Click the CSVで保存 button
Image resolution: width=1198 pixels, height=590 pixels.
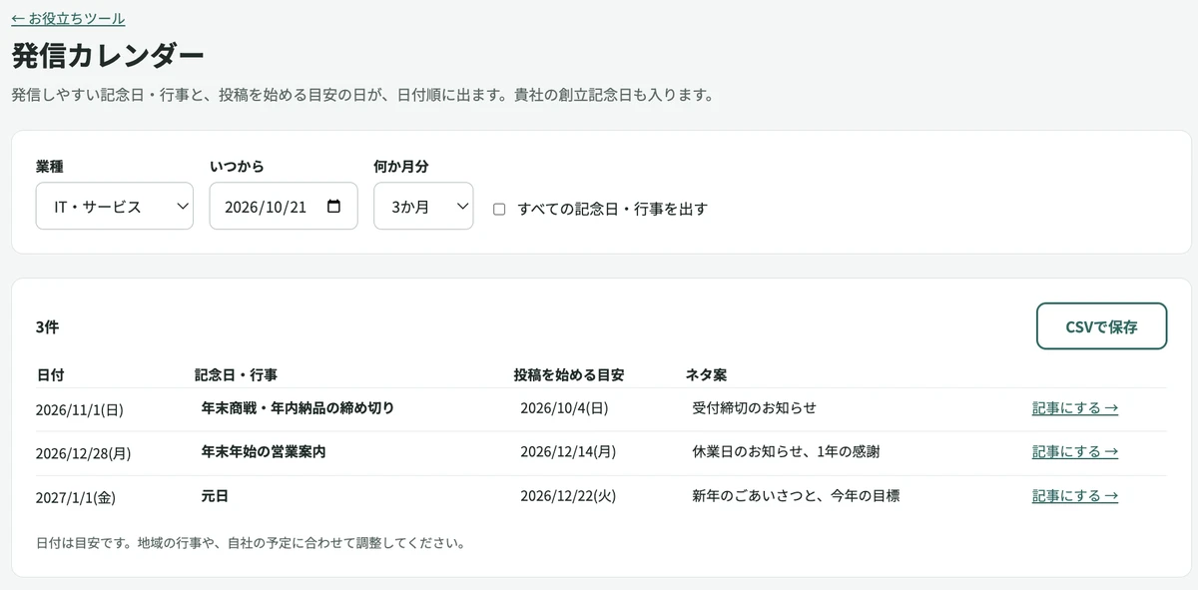pyautogui.click(x=1101, y=326)
